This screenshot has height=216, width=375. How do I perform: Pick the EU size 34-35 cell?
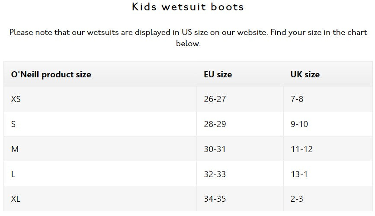pos(215,199)
